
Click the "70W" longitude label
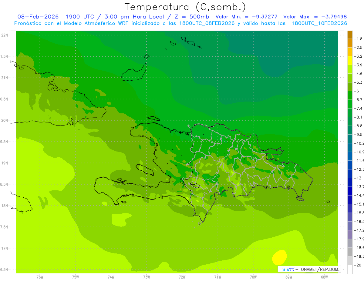(253, 277)
